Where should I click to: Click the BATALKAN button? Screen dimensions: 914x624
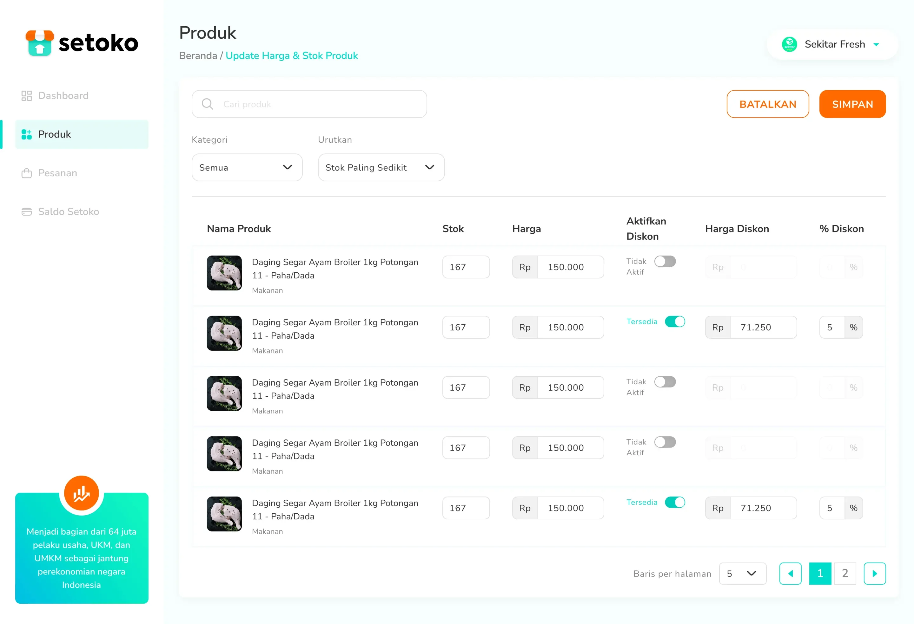coord(767,104)
